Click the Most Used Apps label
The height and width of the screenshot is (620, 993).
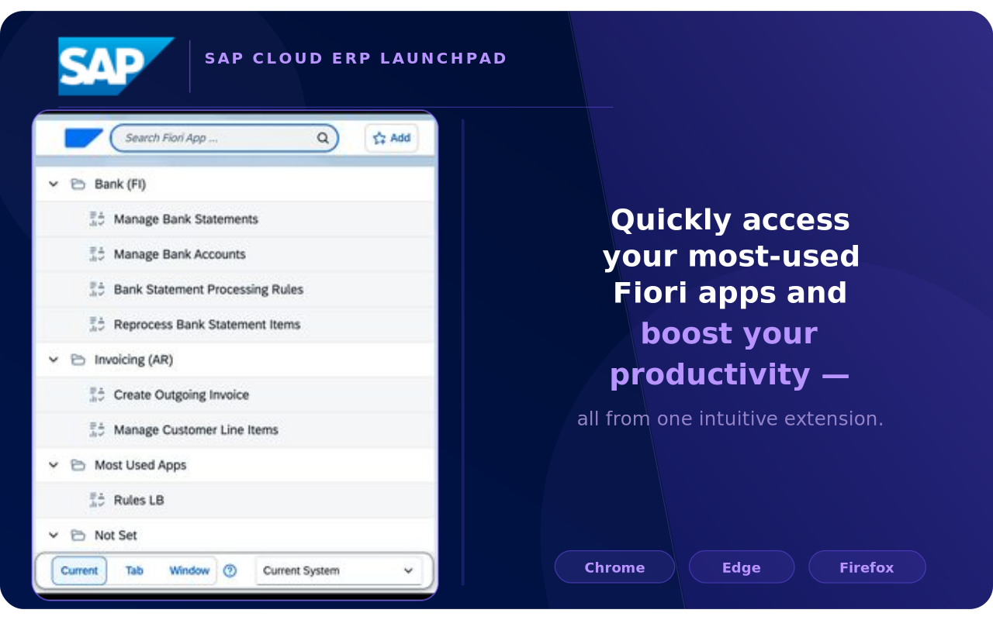pos(140,465)
